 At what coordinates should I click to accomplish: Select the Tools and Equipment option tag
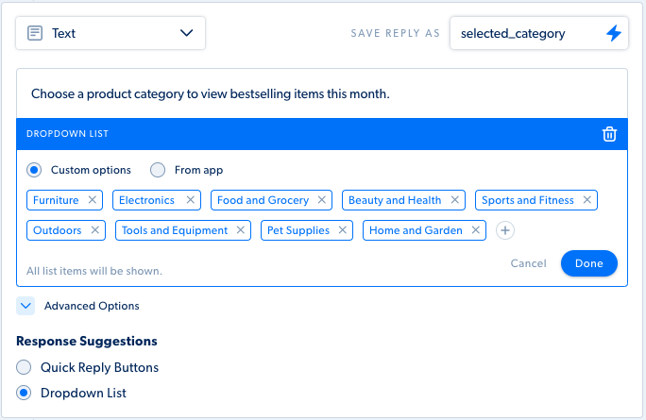(x=175, y=230)
